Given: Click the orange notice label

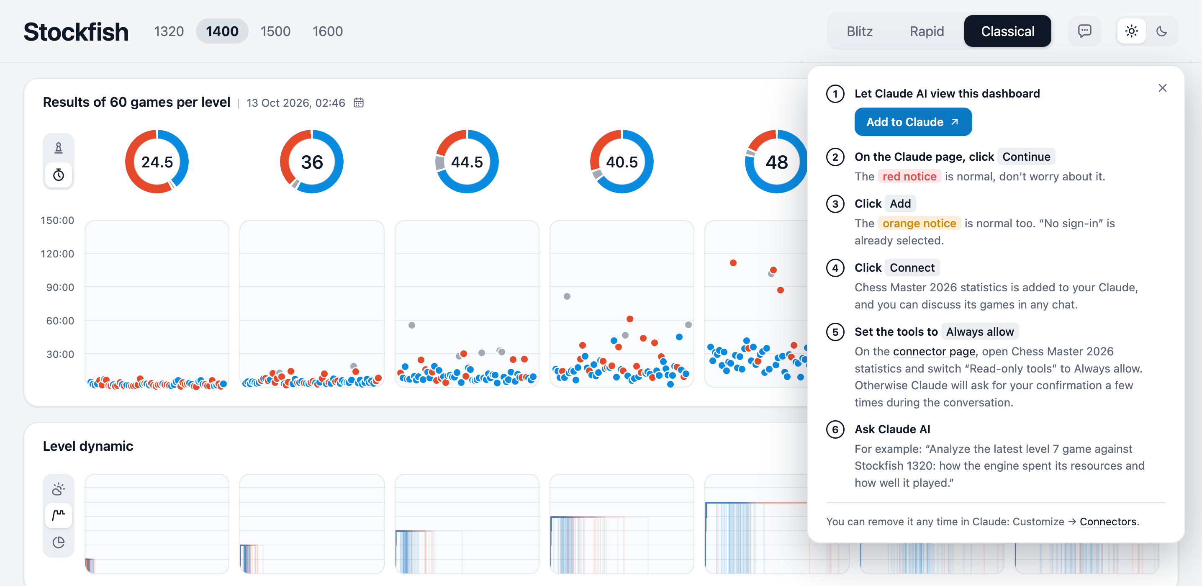Looking at the screenshot, I should click(919, 224).
